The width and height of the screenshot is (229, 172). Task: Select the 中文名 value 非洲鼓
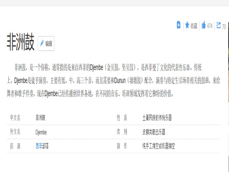[40, 117]
